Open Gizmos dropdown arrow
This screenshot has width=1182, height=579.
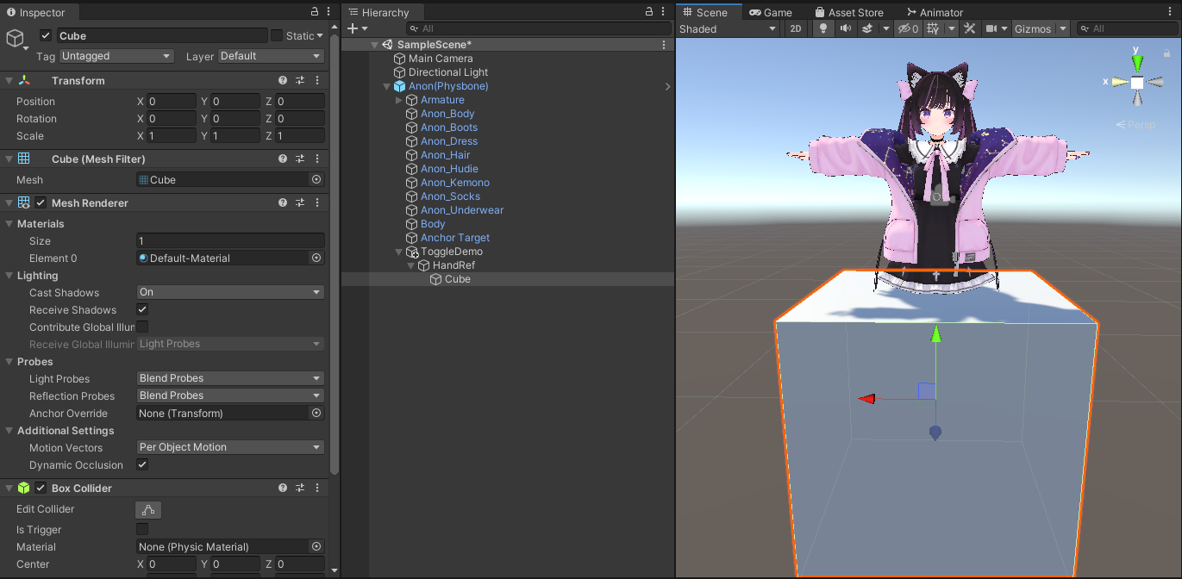click(x=1063, y=28)
